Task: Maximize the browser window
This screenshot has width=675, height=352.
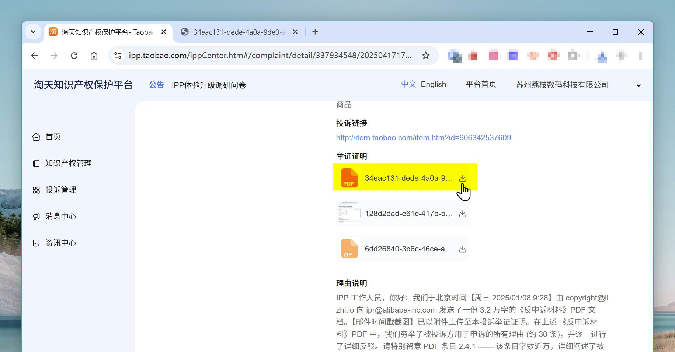Action: 615,32
